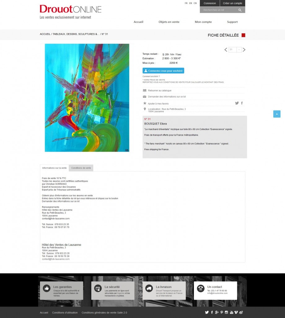Click Connectez-vous pour enchérir button
The width and height of the screenshot is (285, 318).
[x=163, y=71]
